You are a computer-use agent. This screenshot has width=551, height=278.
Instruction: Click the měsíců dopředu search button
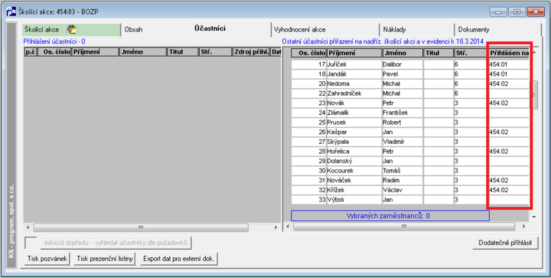[116, 242]
